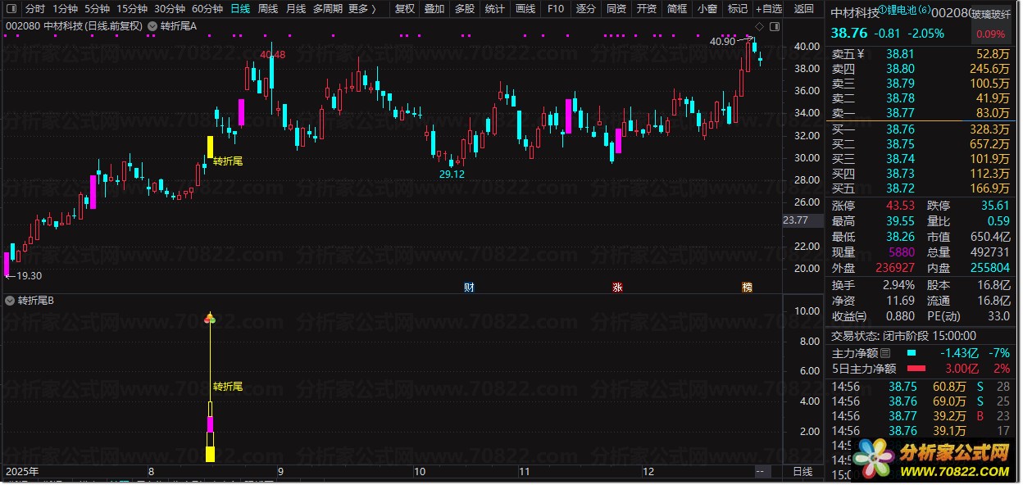Image resolution: width=1023 pixels, height=485 pixels.
Task: Click the 转折尾 label on the main chart
Action: [x=228, y=161]
